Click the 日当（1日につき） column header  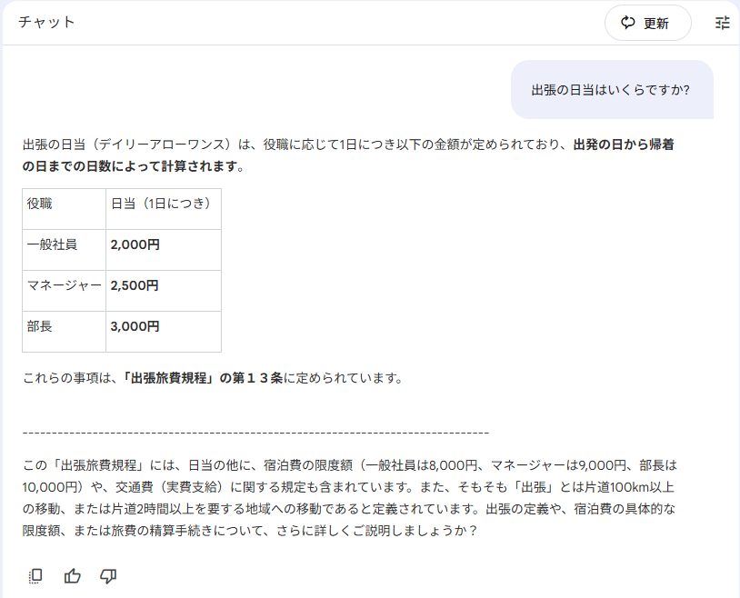[x=162, y=203]
